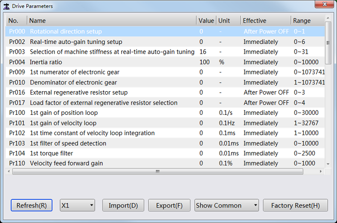This screenshot has height=223, width=337.
Task: Click the horizontal scrollbar thumb
Action: pos(158,171)
